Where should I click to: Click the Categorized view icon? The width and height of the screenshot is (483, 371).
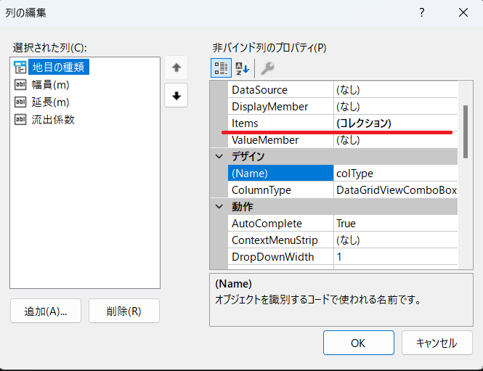(x=221, y=68)
